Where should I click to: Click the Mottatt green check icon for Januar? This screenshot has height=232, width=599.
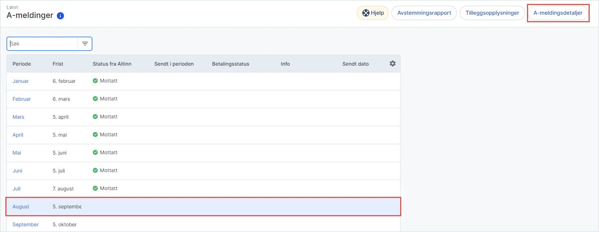[95, 81]
